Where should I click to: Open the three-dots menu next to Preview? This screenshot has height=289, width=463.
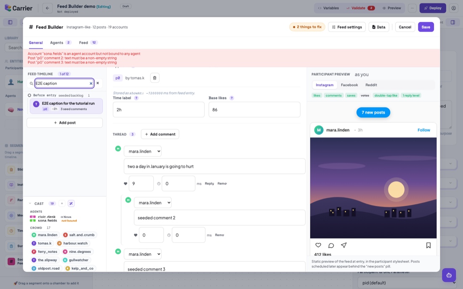pyautogui.click(x=412, y=8)
